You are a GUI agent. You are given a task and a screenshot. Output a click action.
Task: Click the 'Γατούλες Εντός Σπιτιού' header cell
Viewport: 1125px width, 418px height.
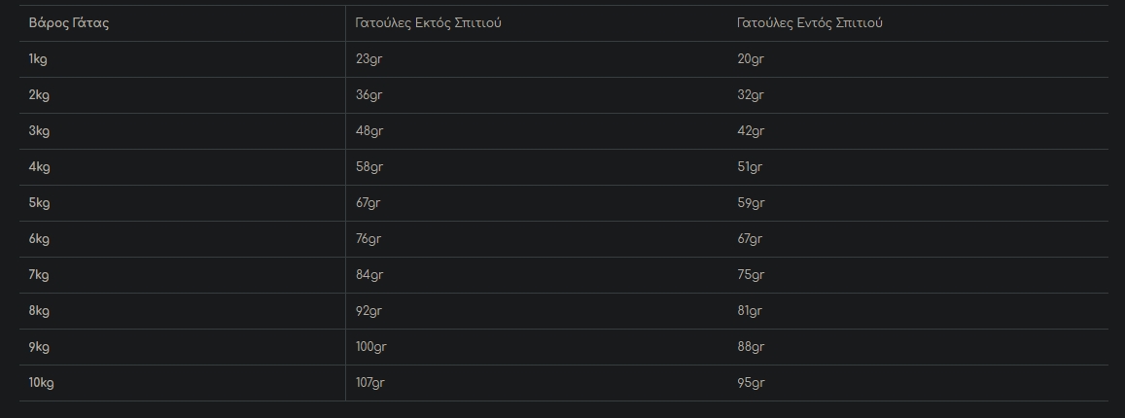(x=810, y=23)
